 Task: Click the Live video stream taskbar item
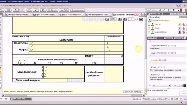(x=21, y=99)
